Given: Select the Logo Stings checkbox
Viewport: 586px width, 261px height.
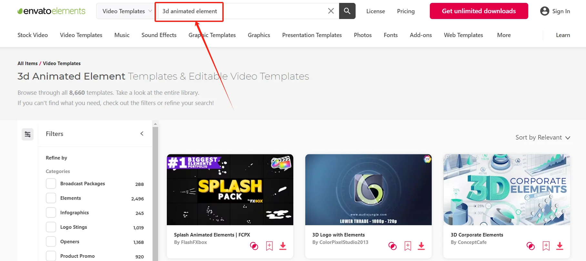Looking at the screenshot, I should (51, 227).
